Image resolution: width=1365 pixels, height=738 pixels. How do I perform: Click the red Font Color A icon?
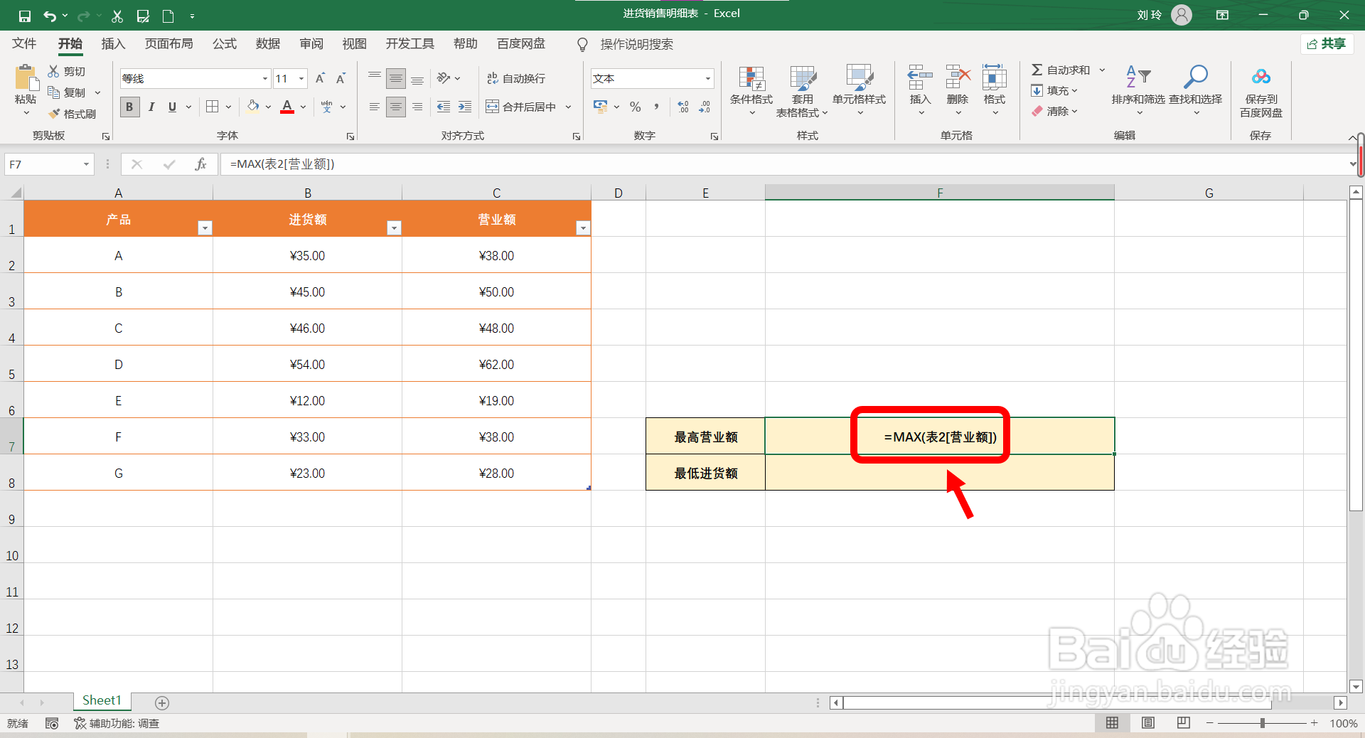(x=287, y=107)
